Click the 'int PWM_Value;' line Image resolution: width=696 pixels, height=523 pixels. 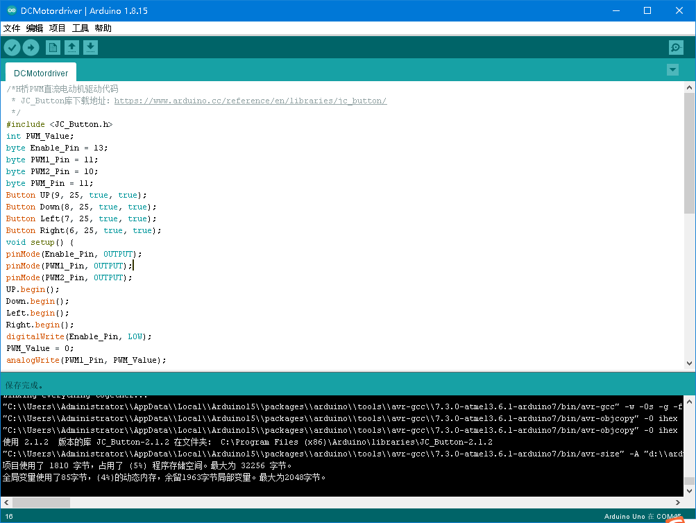point(40,136)
